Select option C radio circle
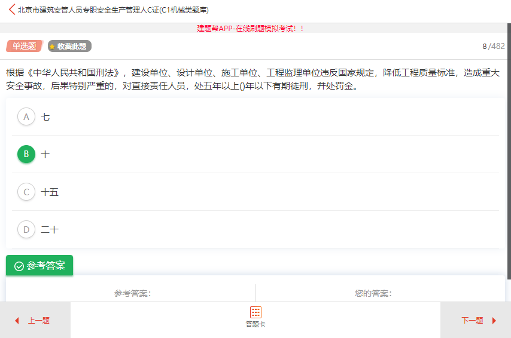The width and height of the screenshot is (511, 338). click(26, 192)
